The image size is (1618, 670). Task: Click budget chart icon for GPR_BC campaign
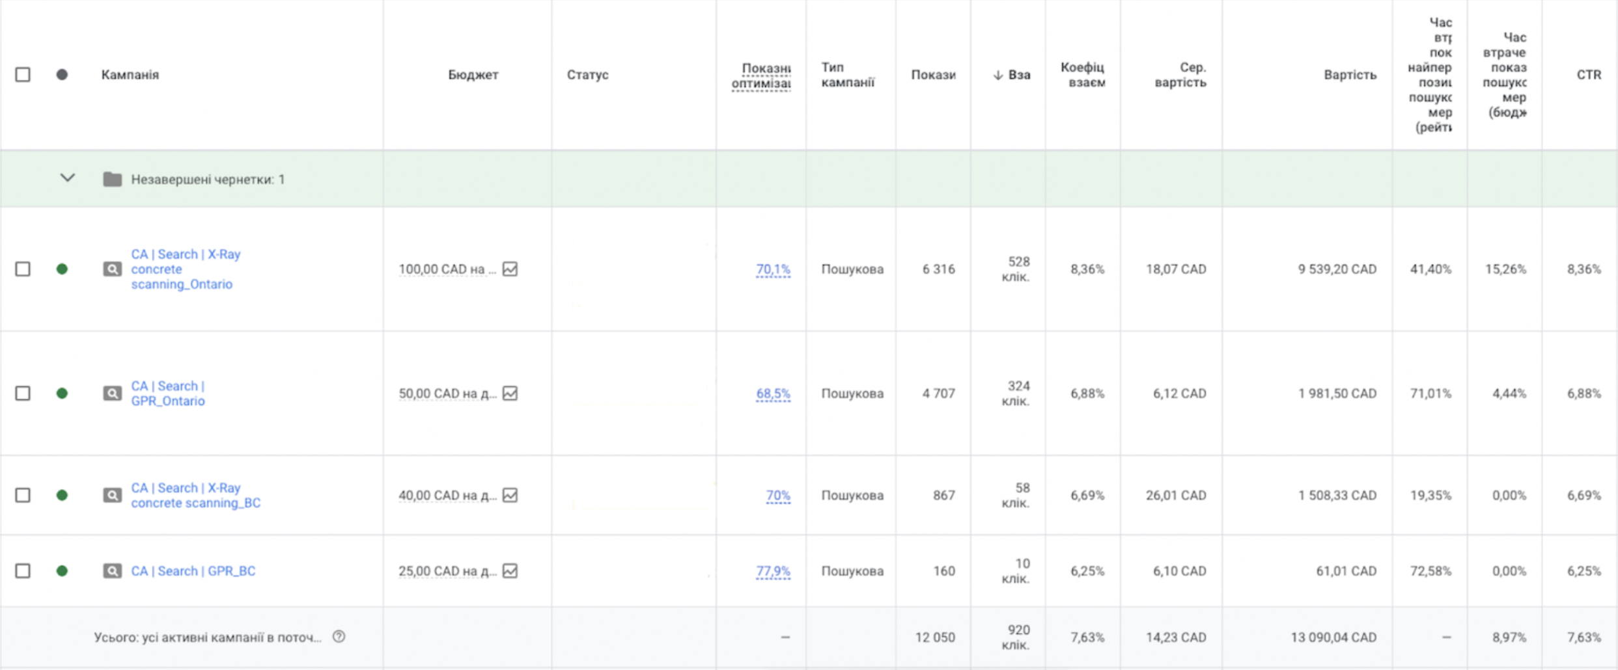[x=510, y=570]
